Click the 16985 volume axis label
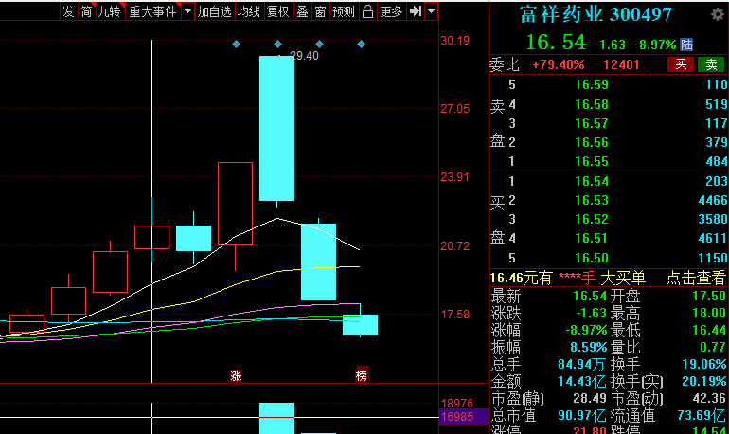 click(457, 416)
